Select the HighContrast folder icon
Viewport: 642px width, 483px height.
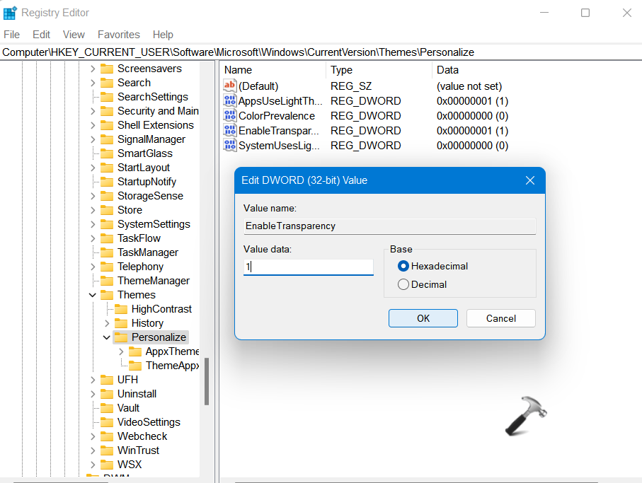click(x=121, y=309)
